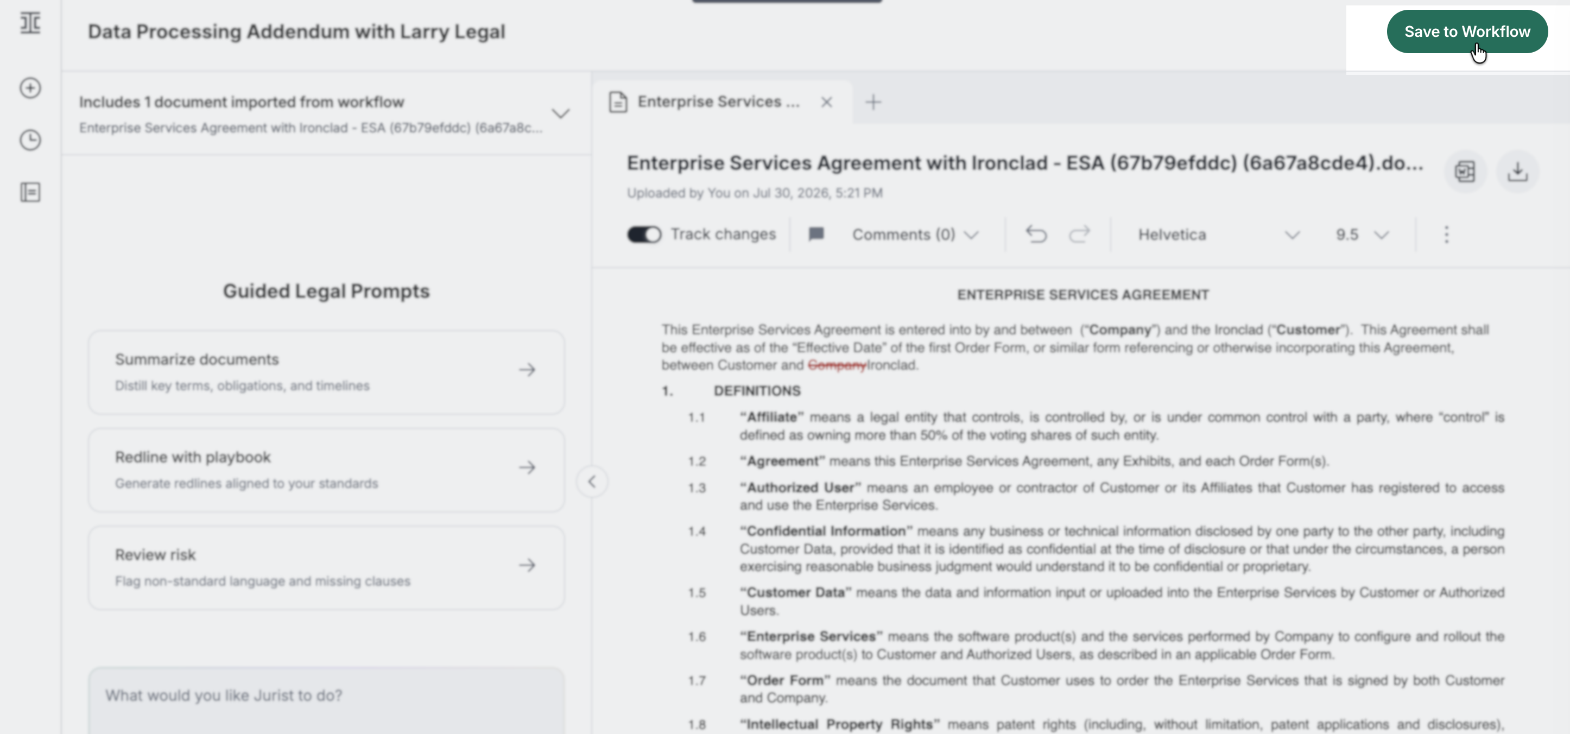The height and width of the screenshot is (734, 1570).
Task: Open the 9.5 font size dropdown
Action: [x=1362, y=235]
